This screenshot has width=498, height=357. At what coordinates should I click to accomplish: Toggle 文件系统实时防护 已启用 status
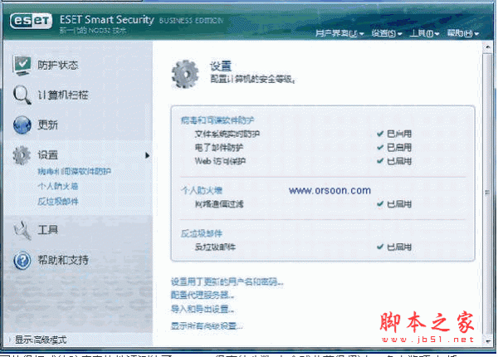point(394,134)
